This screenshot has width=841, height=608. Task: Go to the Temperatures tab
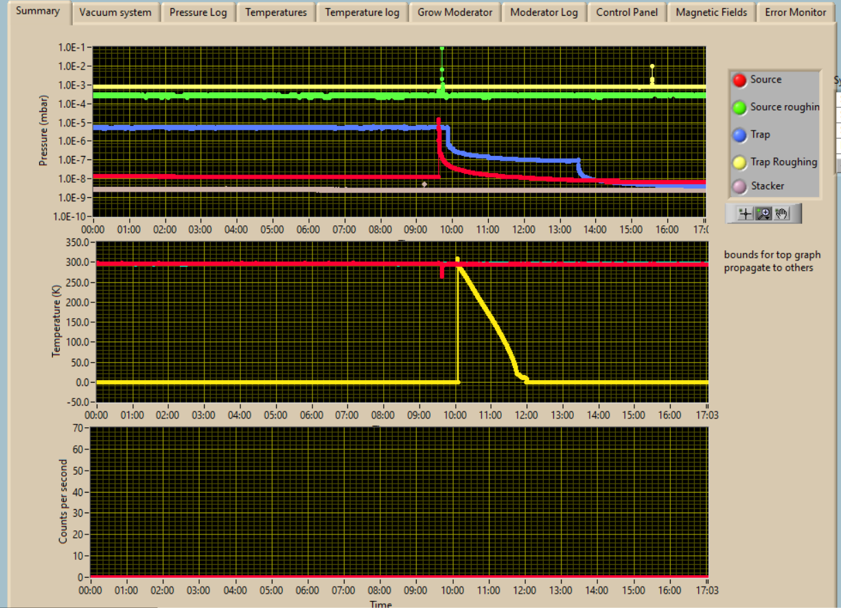click(x=276, y=12)
